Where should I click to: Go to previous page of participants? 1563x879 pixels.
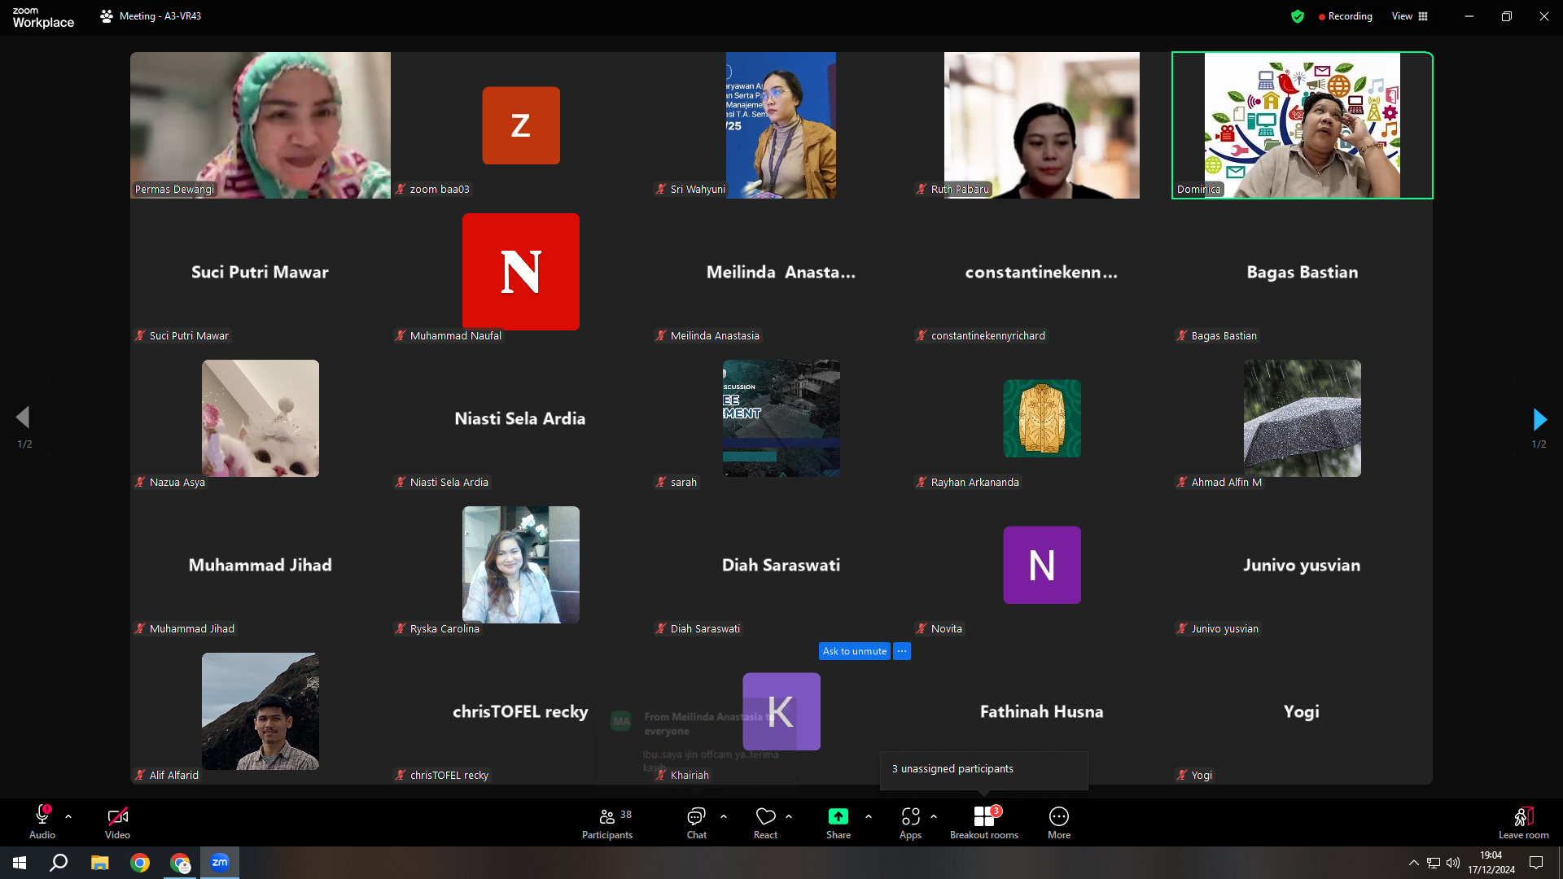pyautogui.click(x=23, y=418)
